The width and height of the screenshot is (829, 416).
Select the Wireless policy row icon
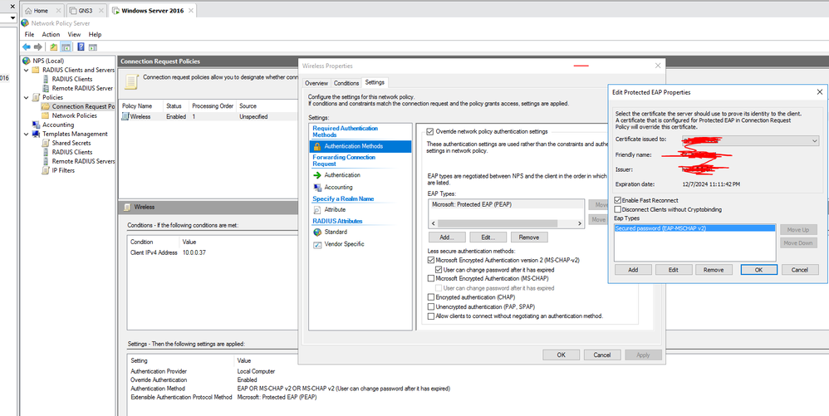click(125, 117)
